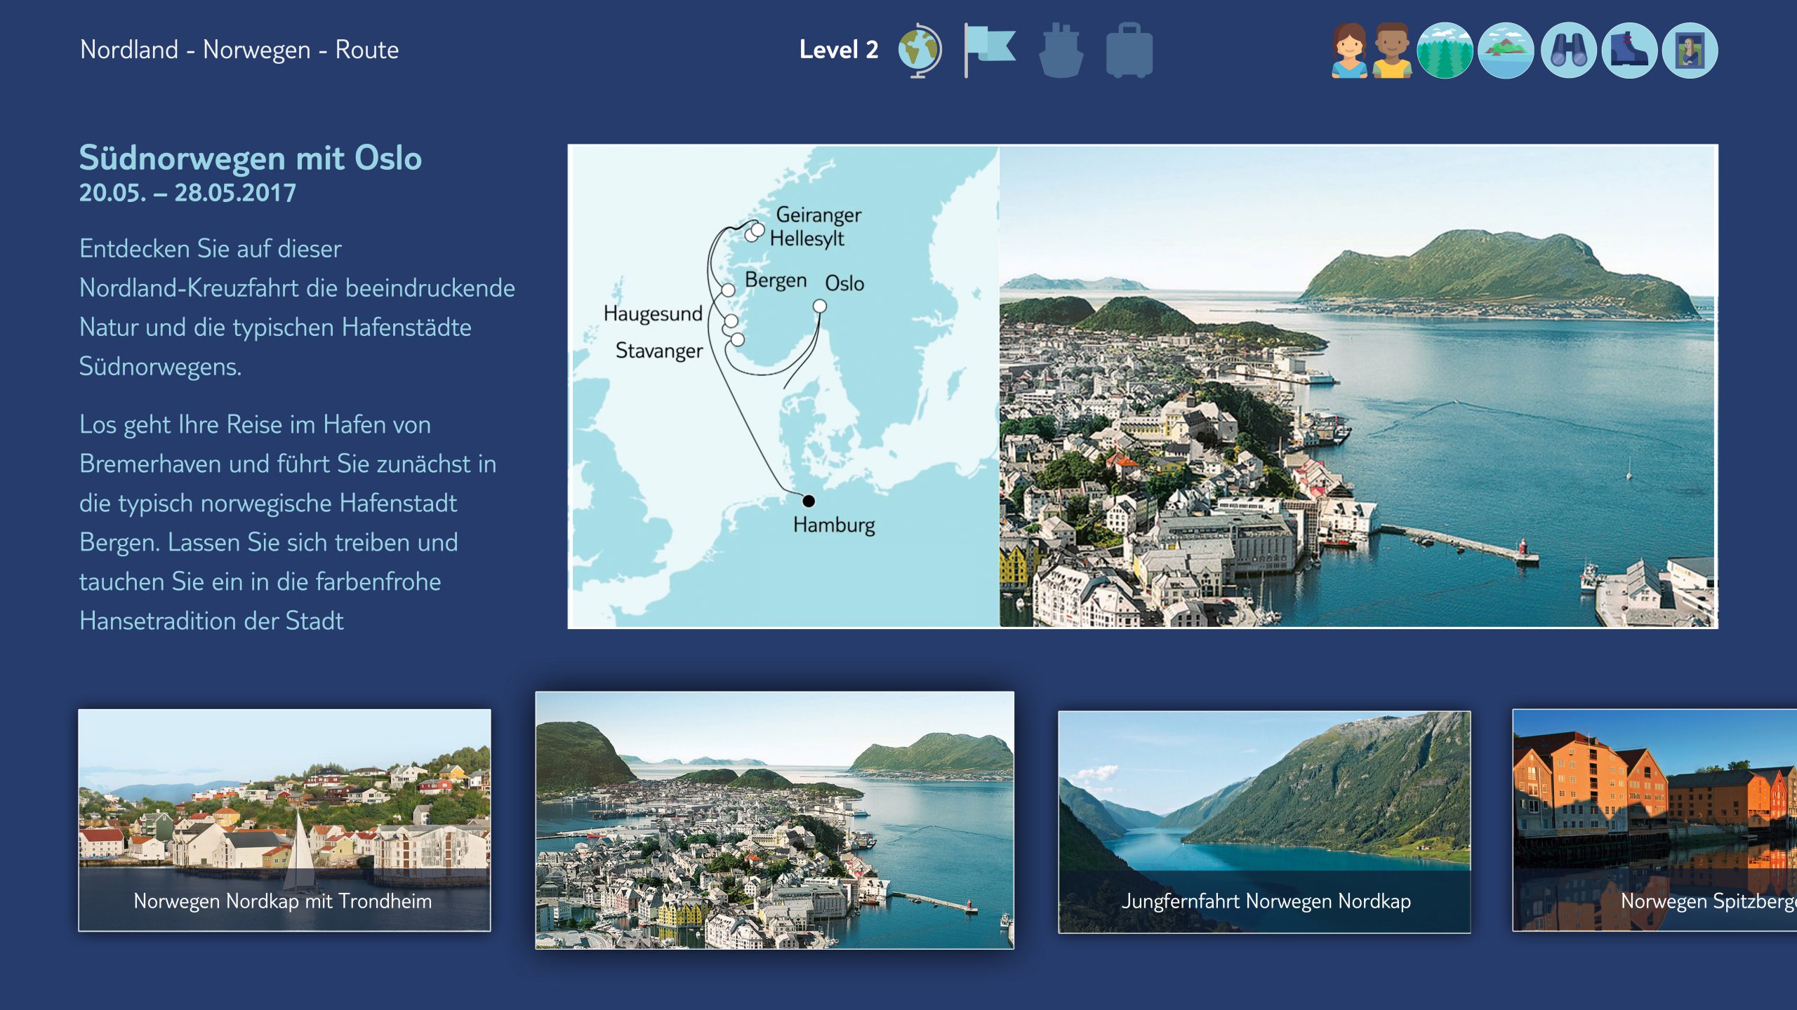Viewport: 1797px width, 1010px height.
Task: Click the Nordland - Norwegen - Route breadcrumb
Action: pos(239,50)
